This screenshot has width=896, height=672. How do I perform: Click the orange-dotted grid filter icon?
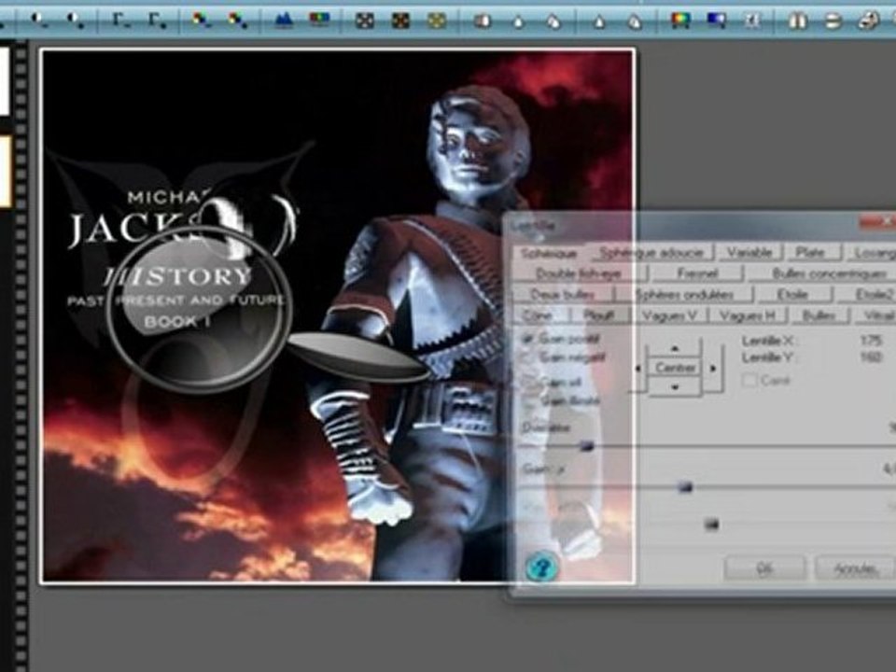400,21
